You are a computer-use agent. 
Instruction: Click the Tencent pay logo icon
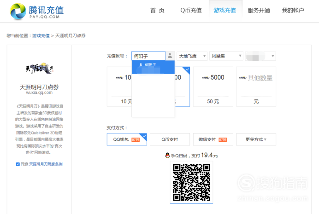tap(18, 12)
